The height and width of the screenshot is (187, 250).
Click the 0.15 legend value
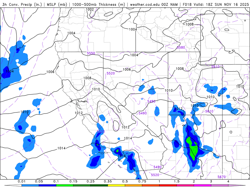coord(73,181)
